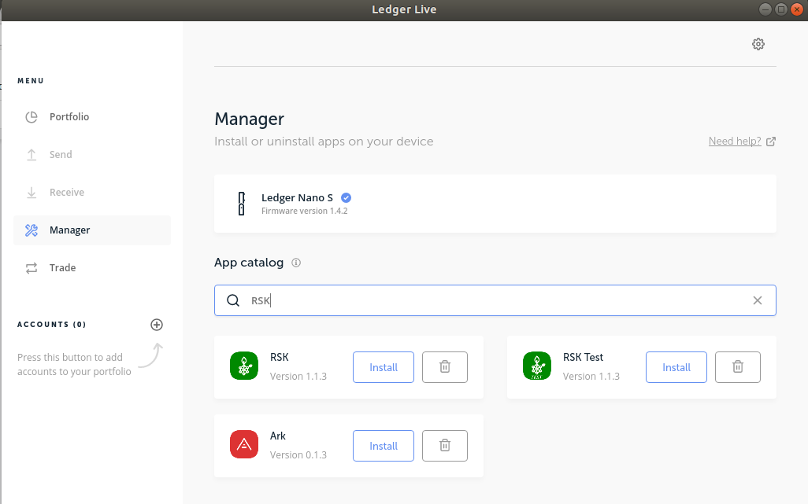
Task: Click the Send upload arrow icon
Action: point(32,155)
